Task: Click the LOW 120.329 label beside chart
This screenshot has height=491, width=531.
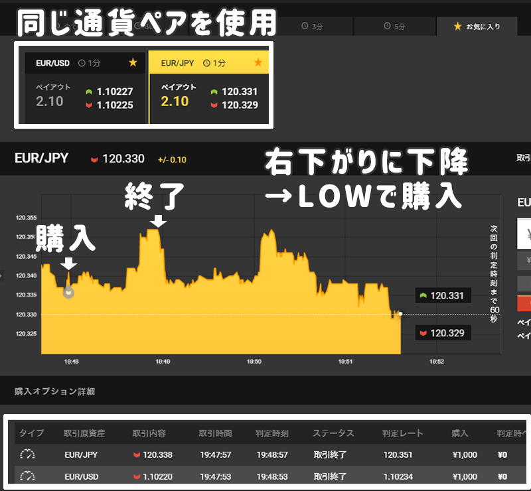Action: click(443, 333)
